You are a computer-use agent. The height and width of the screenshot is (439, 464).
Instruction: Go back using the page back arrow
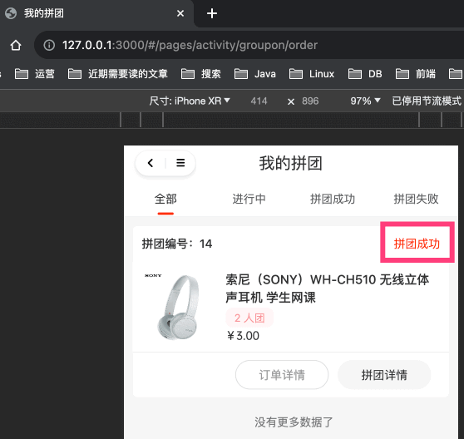pos(151,163)
